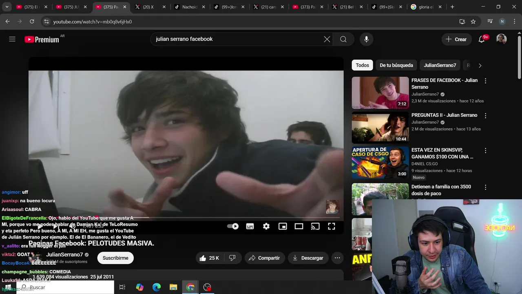Viewport: 522px width, 294px height.
Task: Click the Suscribirme button
Action: point(115,258)
